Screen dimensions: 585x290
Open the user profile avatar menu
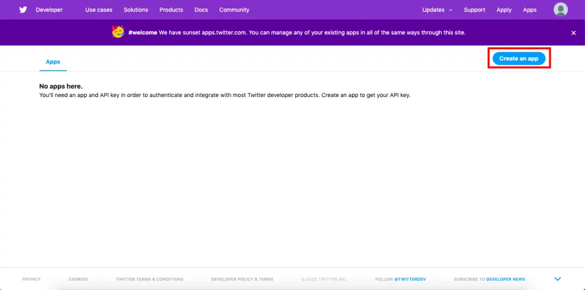pos(560,10)
